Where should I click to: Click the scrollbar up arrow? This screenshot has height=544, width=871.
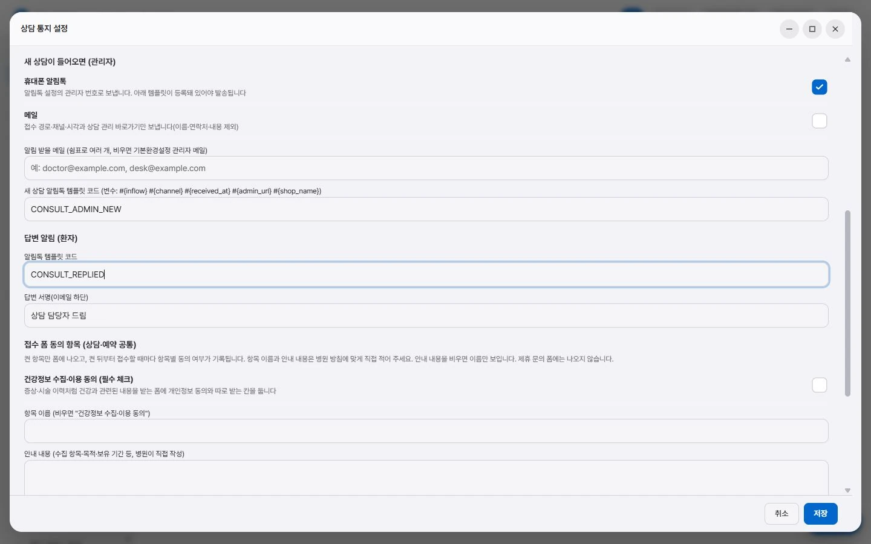847,59
